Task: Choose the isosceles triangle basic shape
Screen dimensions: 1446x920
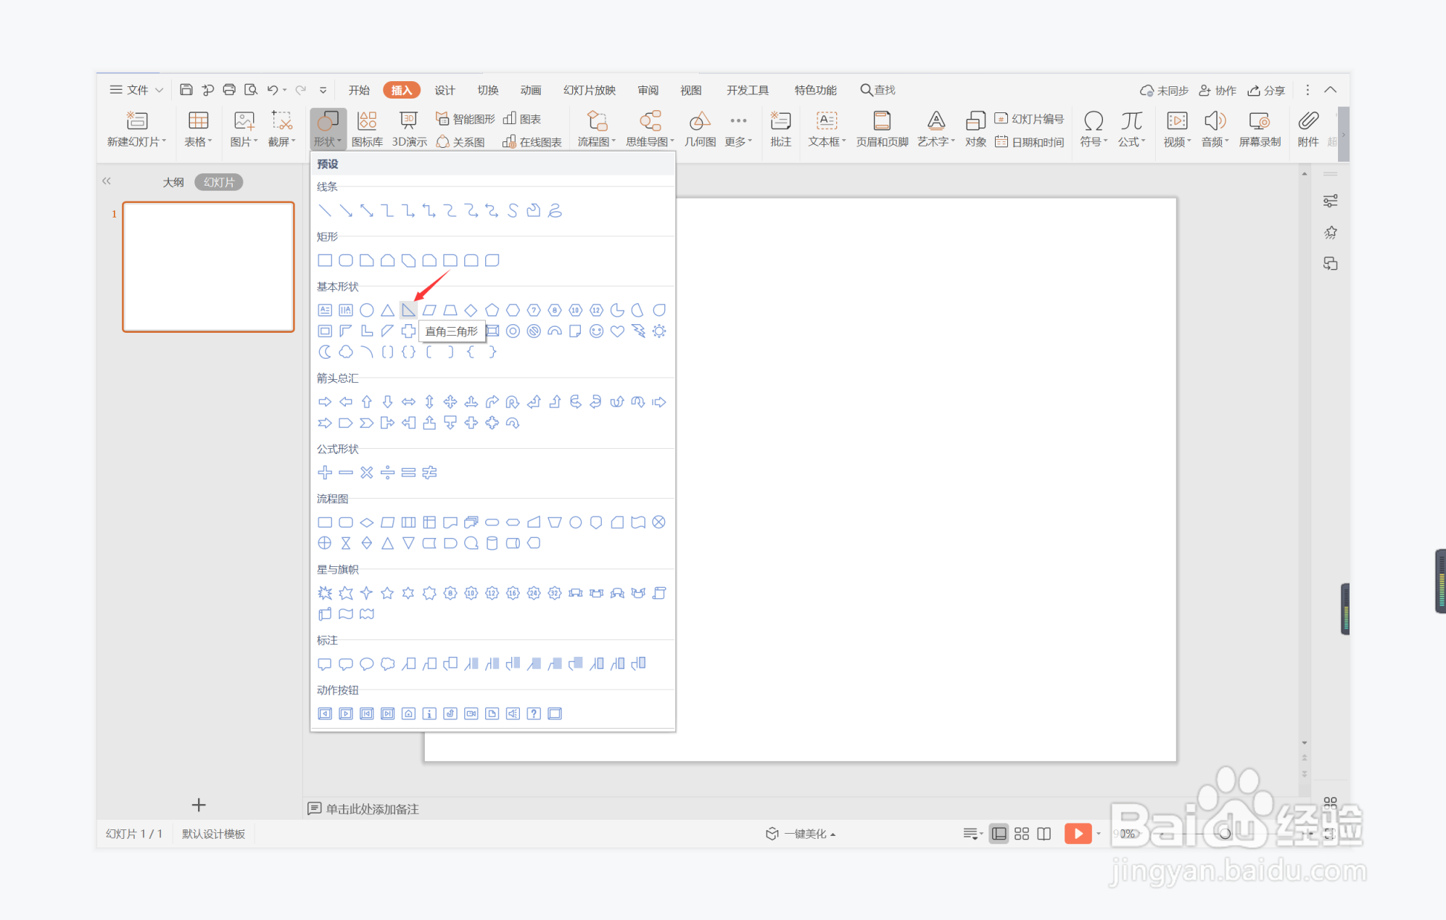Action: click(388, 310)
